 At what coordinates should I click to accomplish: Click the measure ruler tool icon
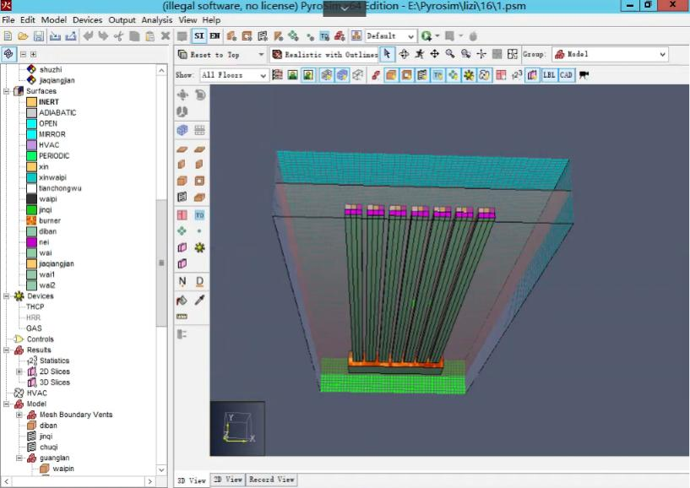pyautogui.click(x=182, y=317)
